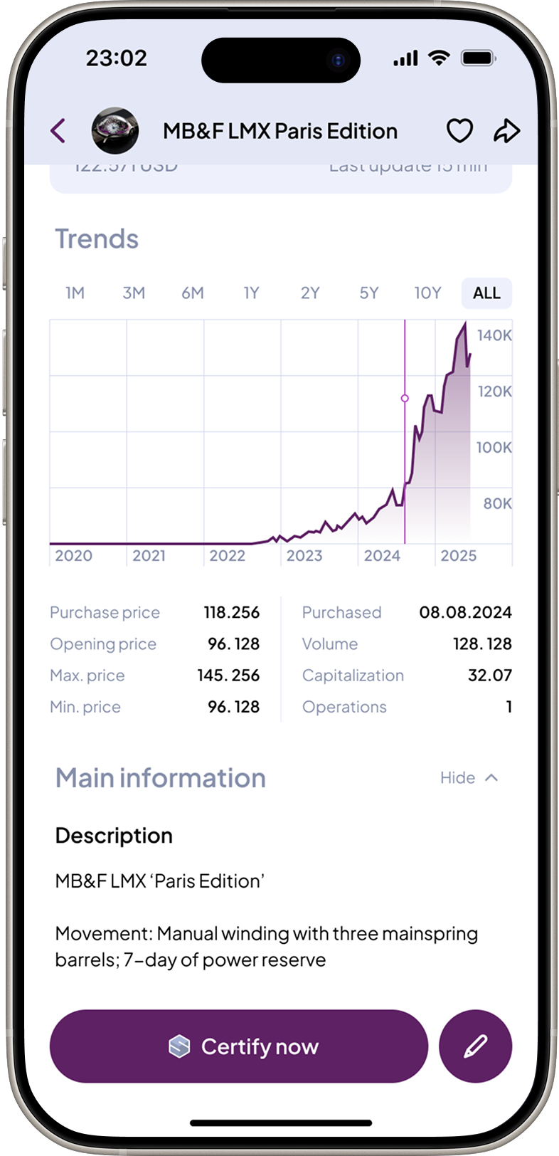Tap the shield icon on Certify button
This screenshot has width=559, height=1156.
click(x=179, y=1046)
